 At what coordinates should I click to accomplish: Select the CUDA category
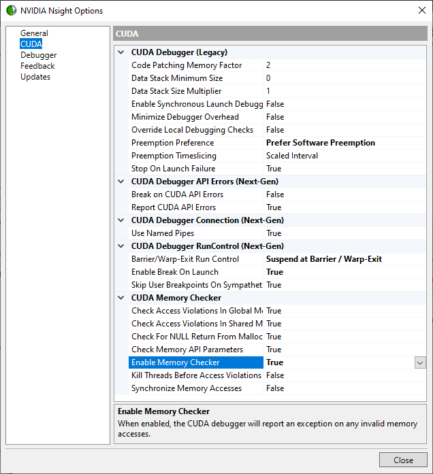click(31, 44)
